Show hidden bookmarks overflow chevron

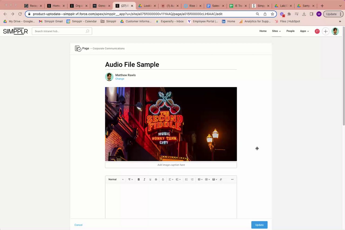coord(340,21)
